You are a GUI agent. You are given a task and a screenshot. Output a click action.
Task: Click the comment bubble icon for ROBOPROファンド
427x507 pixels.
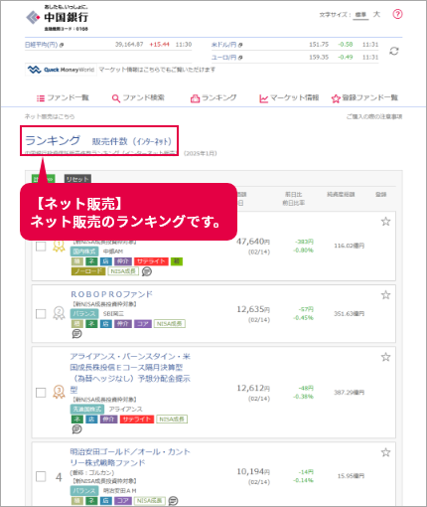76,334
